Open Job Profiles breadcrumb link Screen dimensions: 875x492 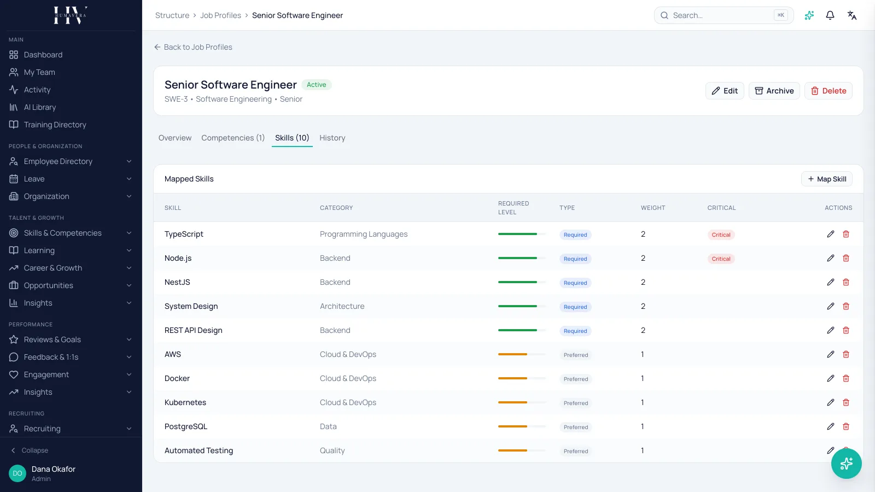pos(220,15)
